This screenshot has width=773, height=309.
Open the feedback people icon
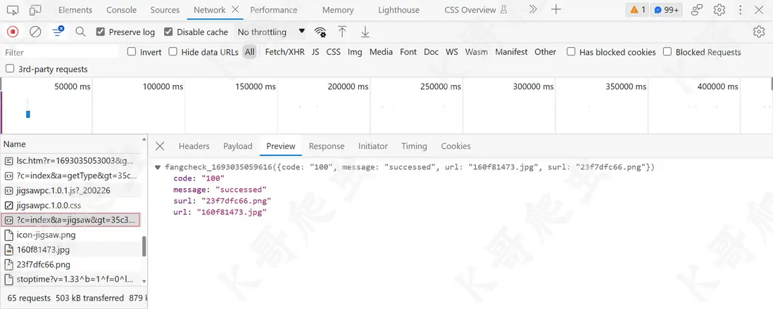(x=696, y=10)
